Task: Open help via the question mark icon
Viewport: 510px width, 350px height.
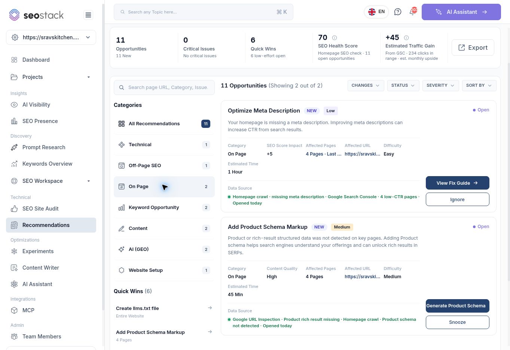Action: [x=398, y=12]
